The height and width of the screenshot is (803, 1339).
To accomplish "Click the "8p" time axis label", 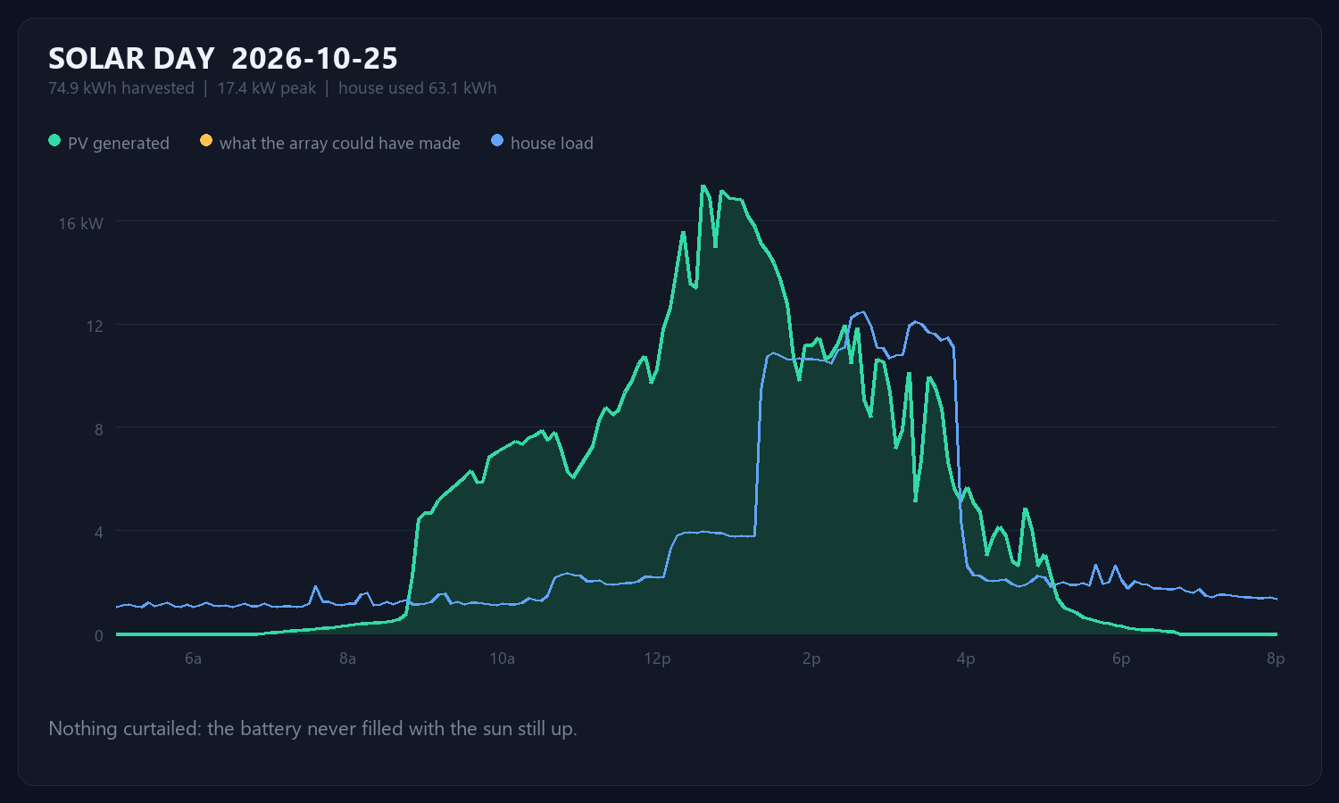I will tap(1276, 658).
